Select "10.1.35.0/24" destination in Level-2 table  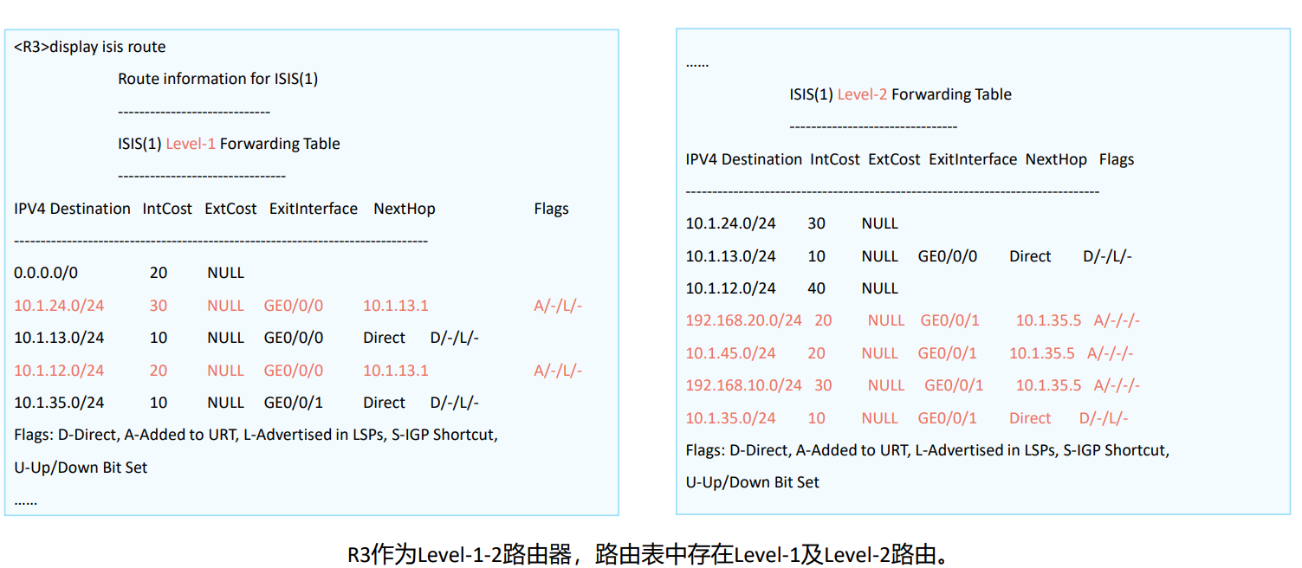(x=731, y=418)
